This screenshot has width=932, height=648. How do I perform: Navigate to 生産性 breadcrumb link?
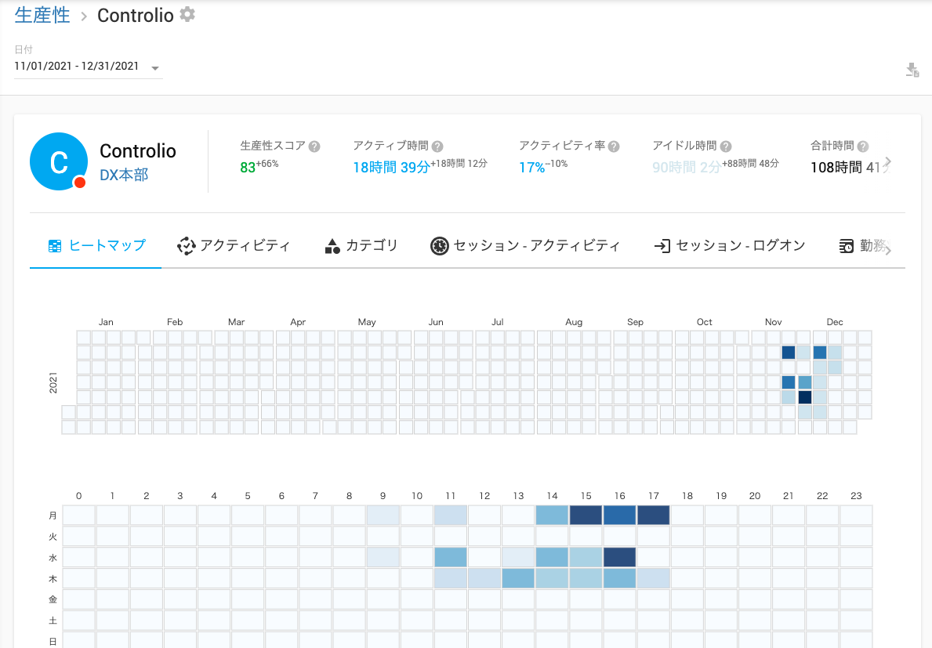(x=42, y=15)
